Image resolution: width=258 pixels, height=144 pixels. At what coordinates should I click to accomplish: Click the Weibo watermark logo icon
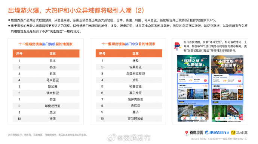[111, 138]
